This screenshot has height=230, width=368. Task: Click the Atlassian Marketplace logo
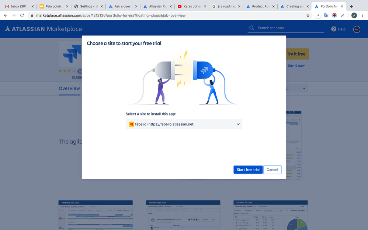[x=44, y=29]
